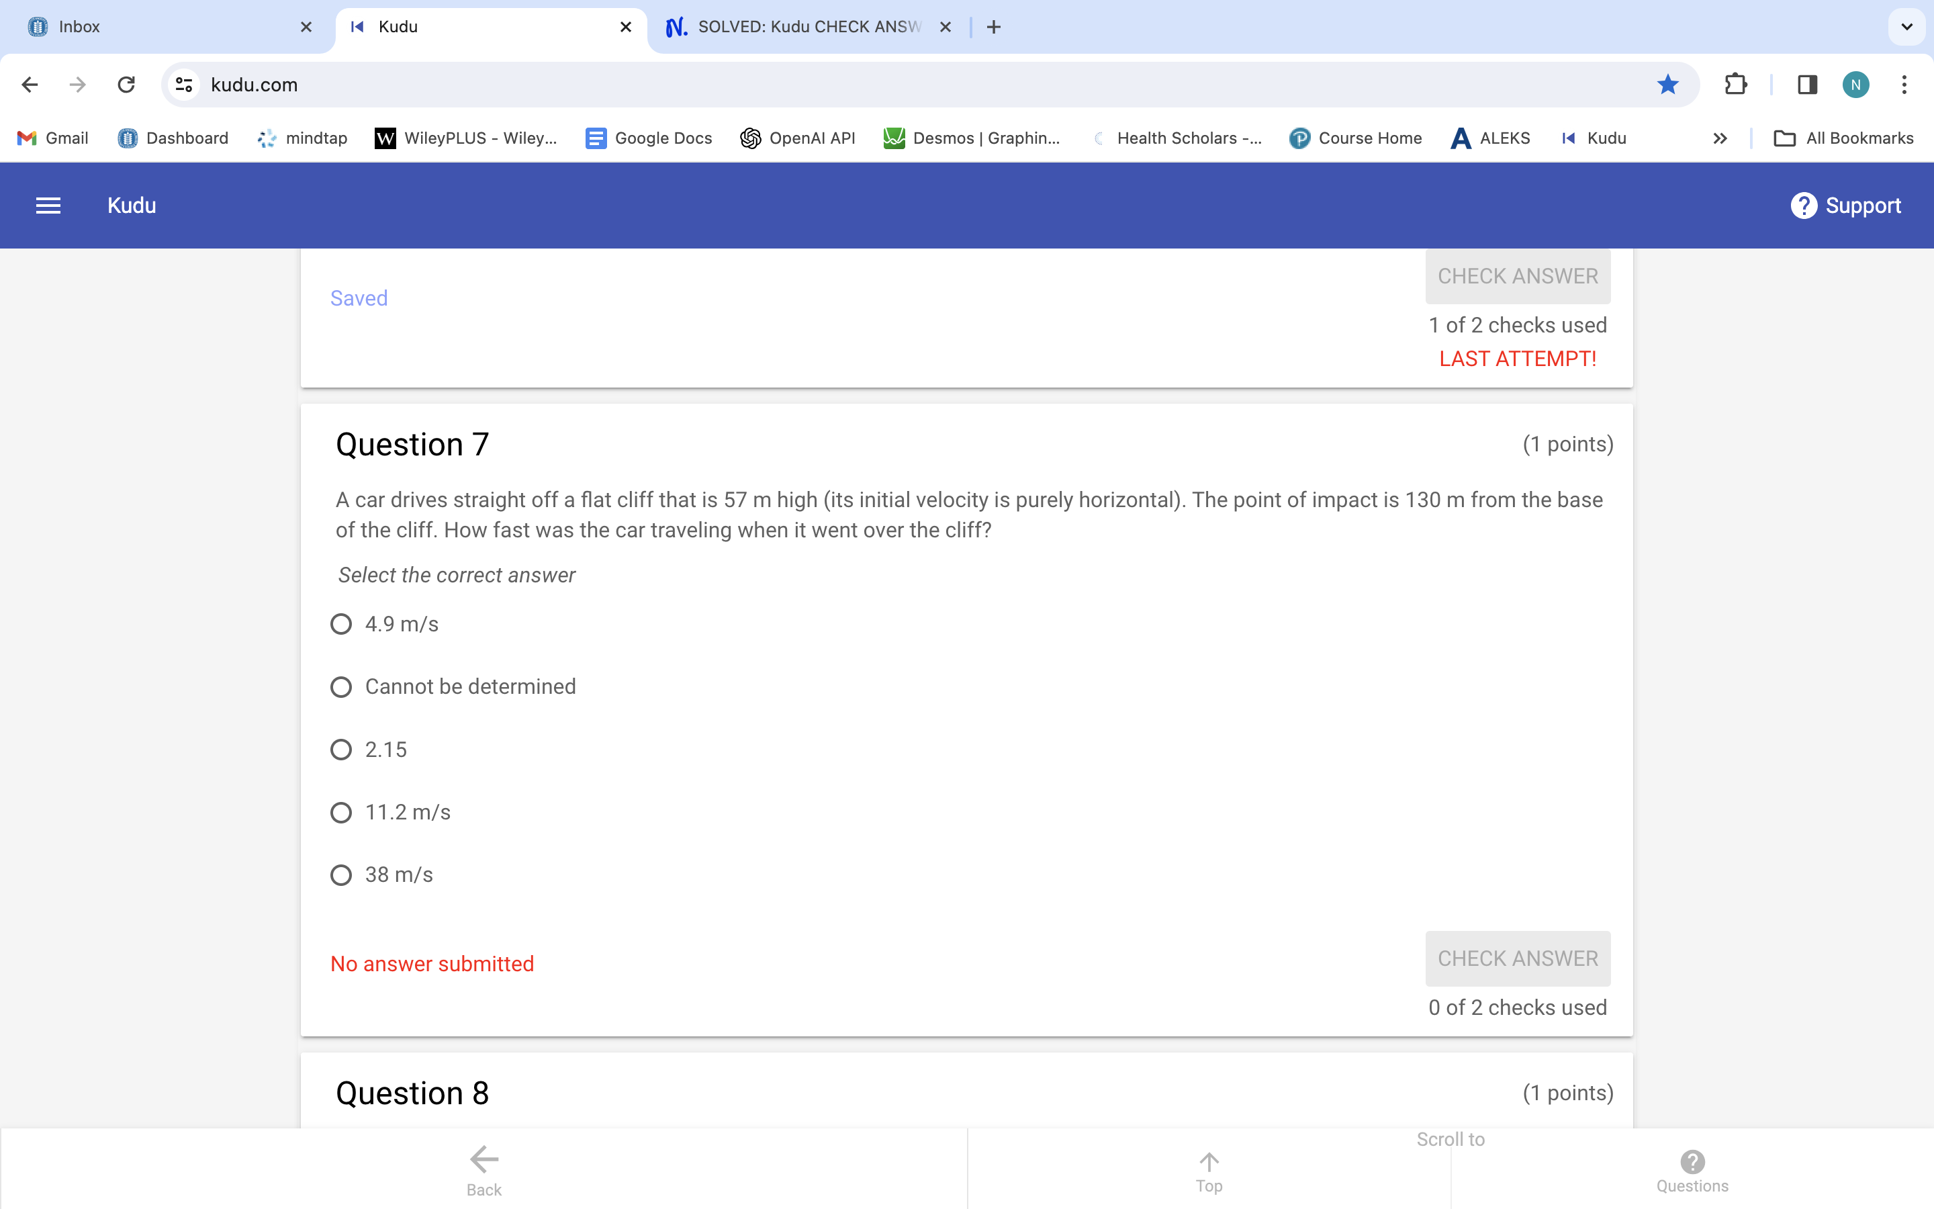
Task: Open Kudu Support help
Action: click(1845, 206)
